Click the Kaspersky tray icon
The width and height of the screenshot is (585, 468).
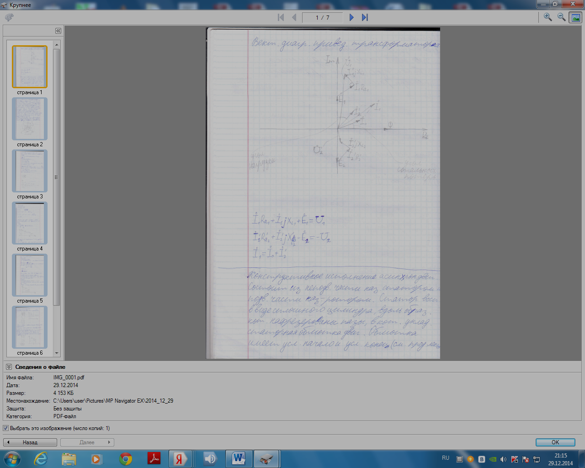515,459
